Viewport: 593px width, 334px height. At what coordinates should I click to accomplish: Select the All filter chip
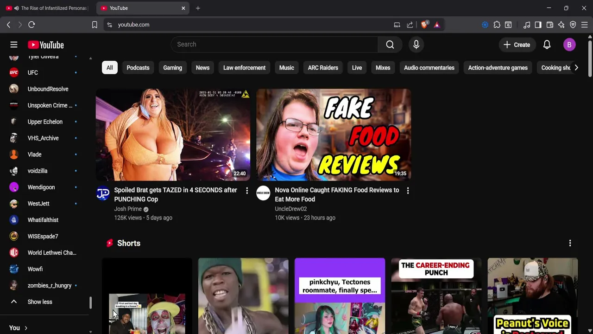[109, 68]
